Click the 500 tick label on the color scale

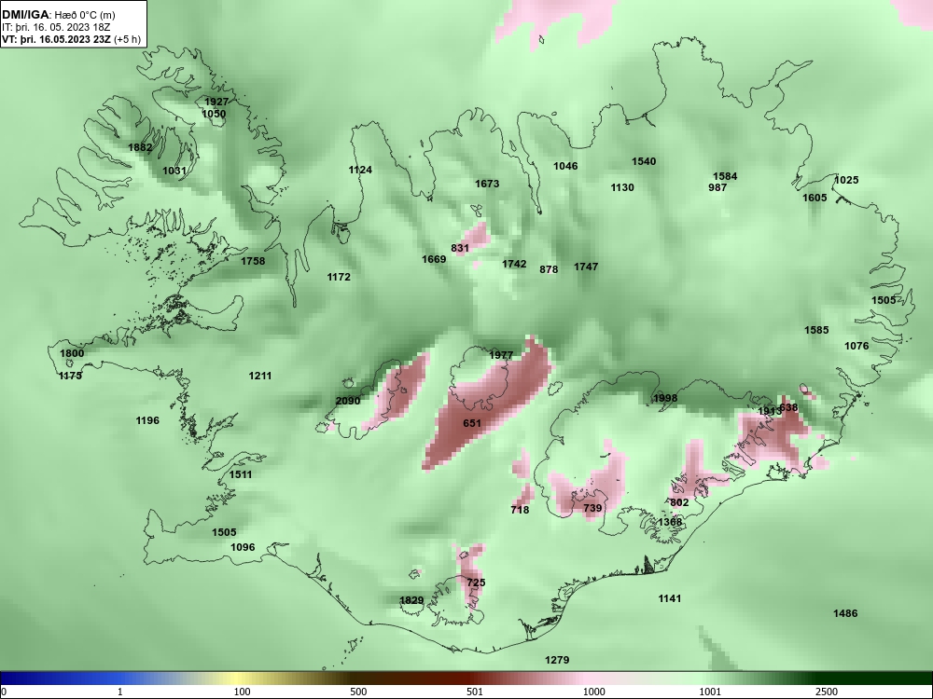358,692
